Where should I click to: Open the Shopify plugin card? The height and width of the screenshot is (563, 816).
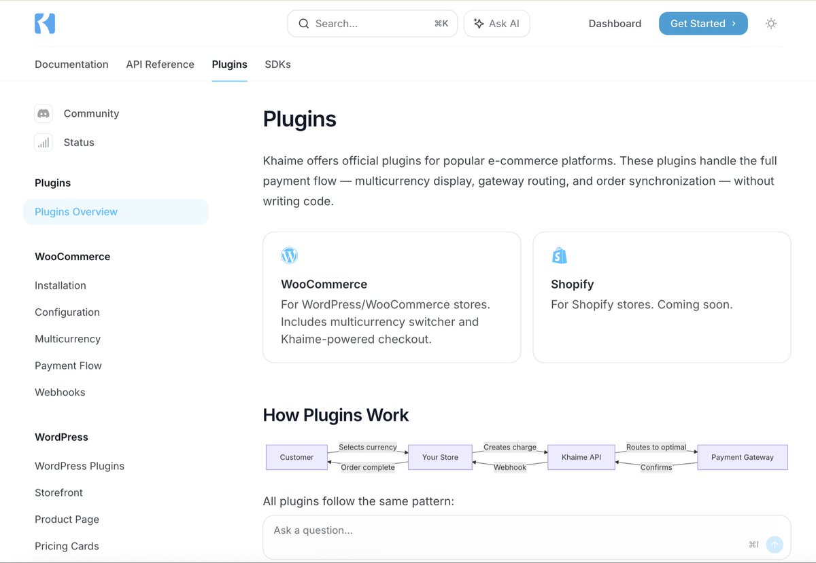(662, 297)
